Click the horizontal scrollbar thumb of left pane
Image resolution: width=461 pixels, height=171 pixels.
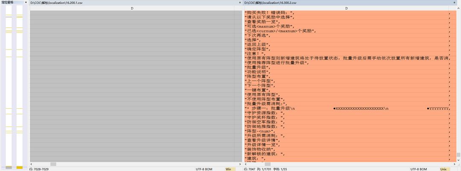coord(53,164)
